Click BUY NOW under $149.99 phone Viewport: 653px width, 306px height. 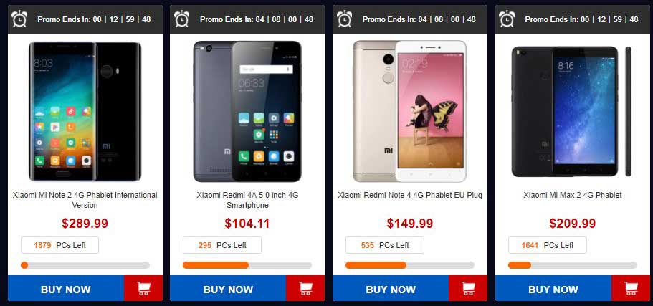(x=391, y=288)
